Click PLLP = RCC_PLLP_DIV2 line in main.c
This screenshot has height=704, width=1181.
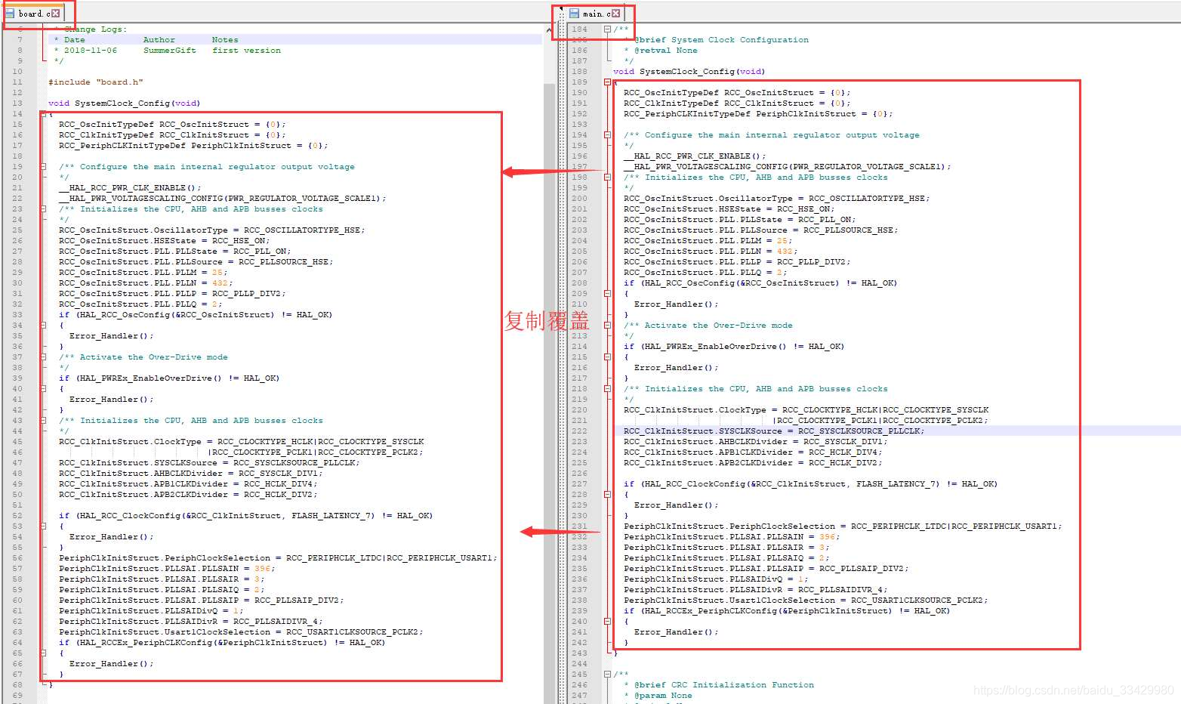pyautogui.click(x=737, y=261)
